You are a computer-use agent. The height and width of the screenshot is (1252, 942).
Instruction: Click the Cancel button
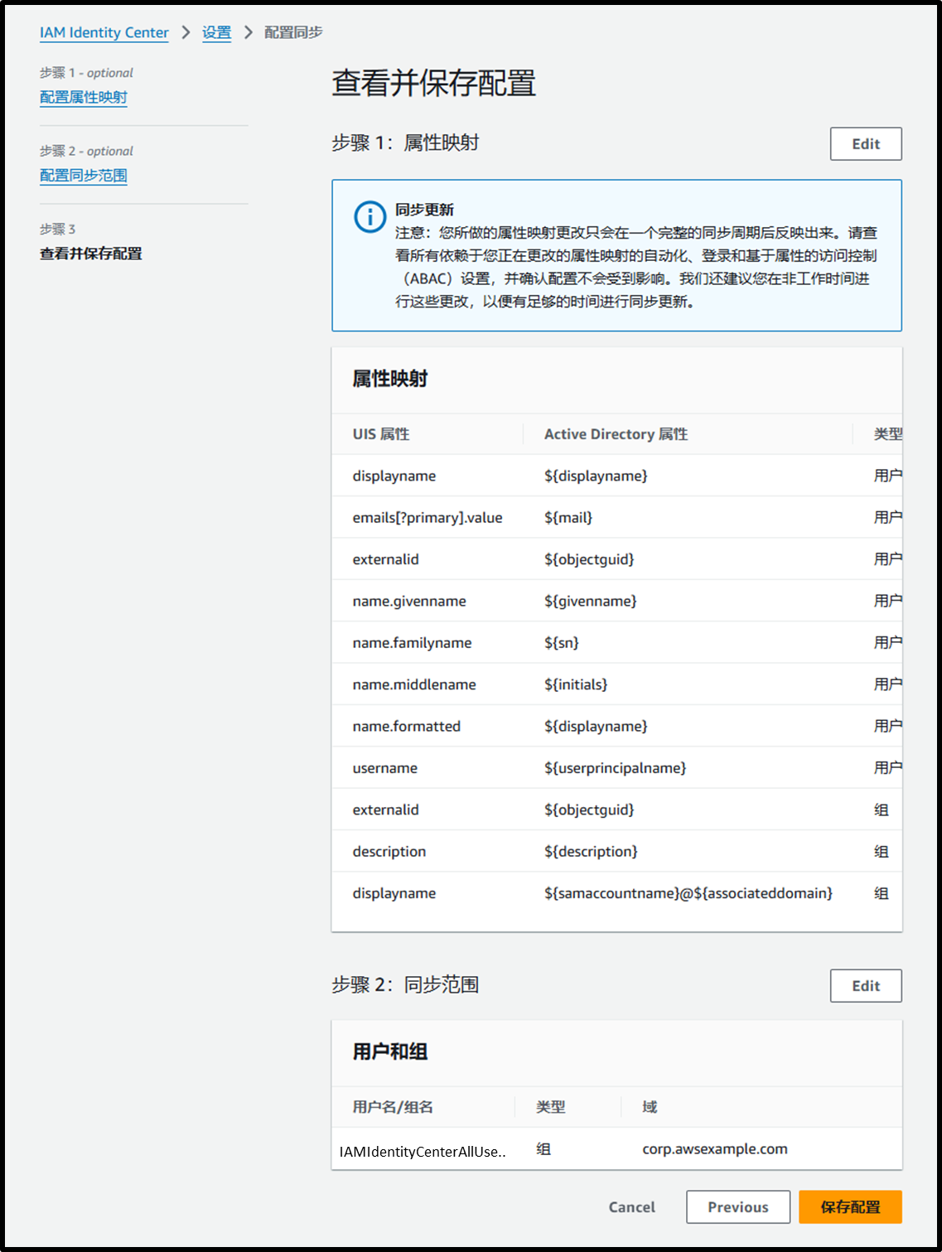click(632, 1207)
